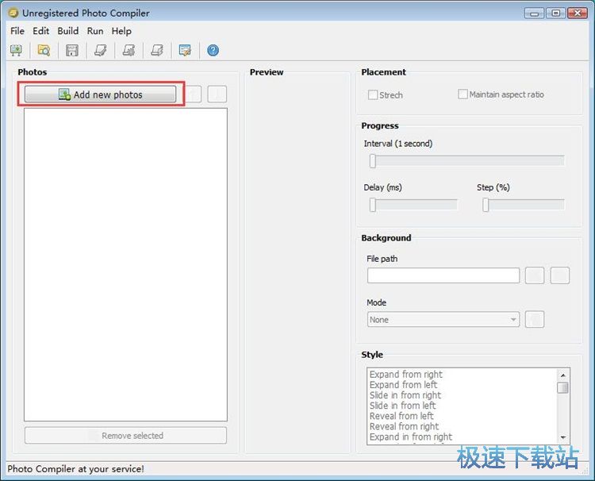Click the blue question mark help icon
595x481 pixels.
pos(213,50)
